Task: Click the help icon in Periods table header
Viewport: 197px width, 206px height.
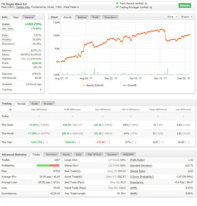Action: click(10, 109)
